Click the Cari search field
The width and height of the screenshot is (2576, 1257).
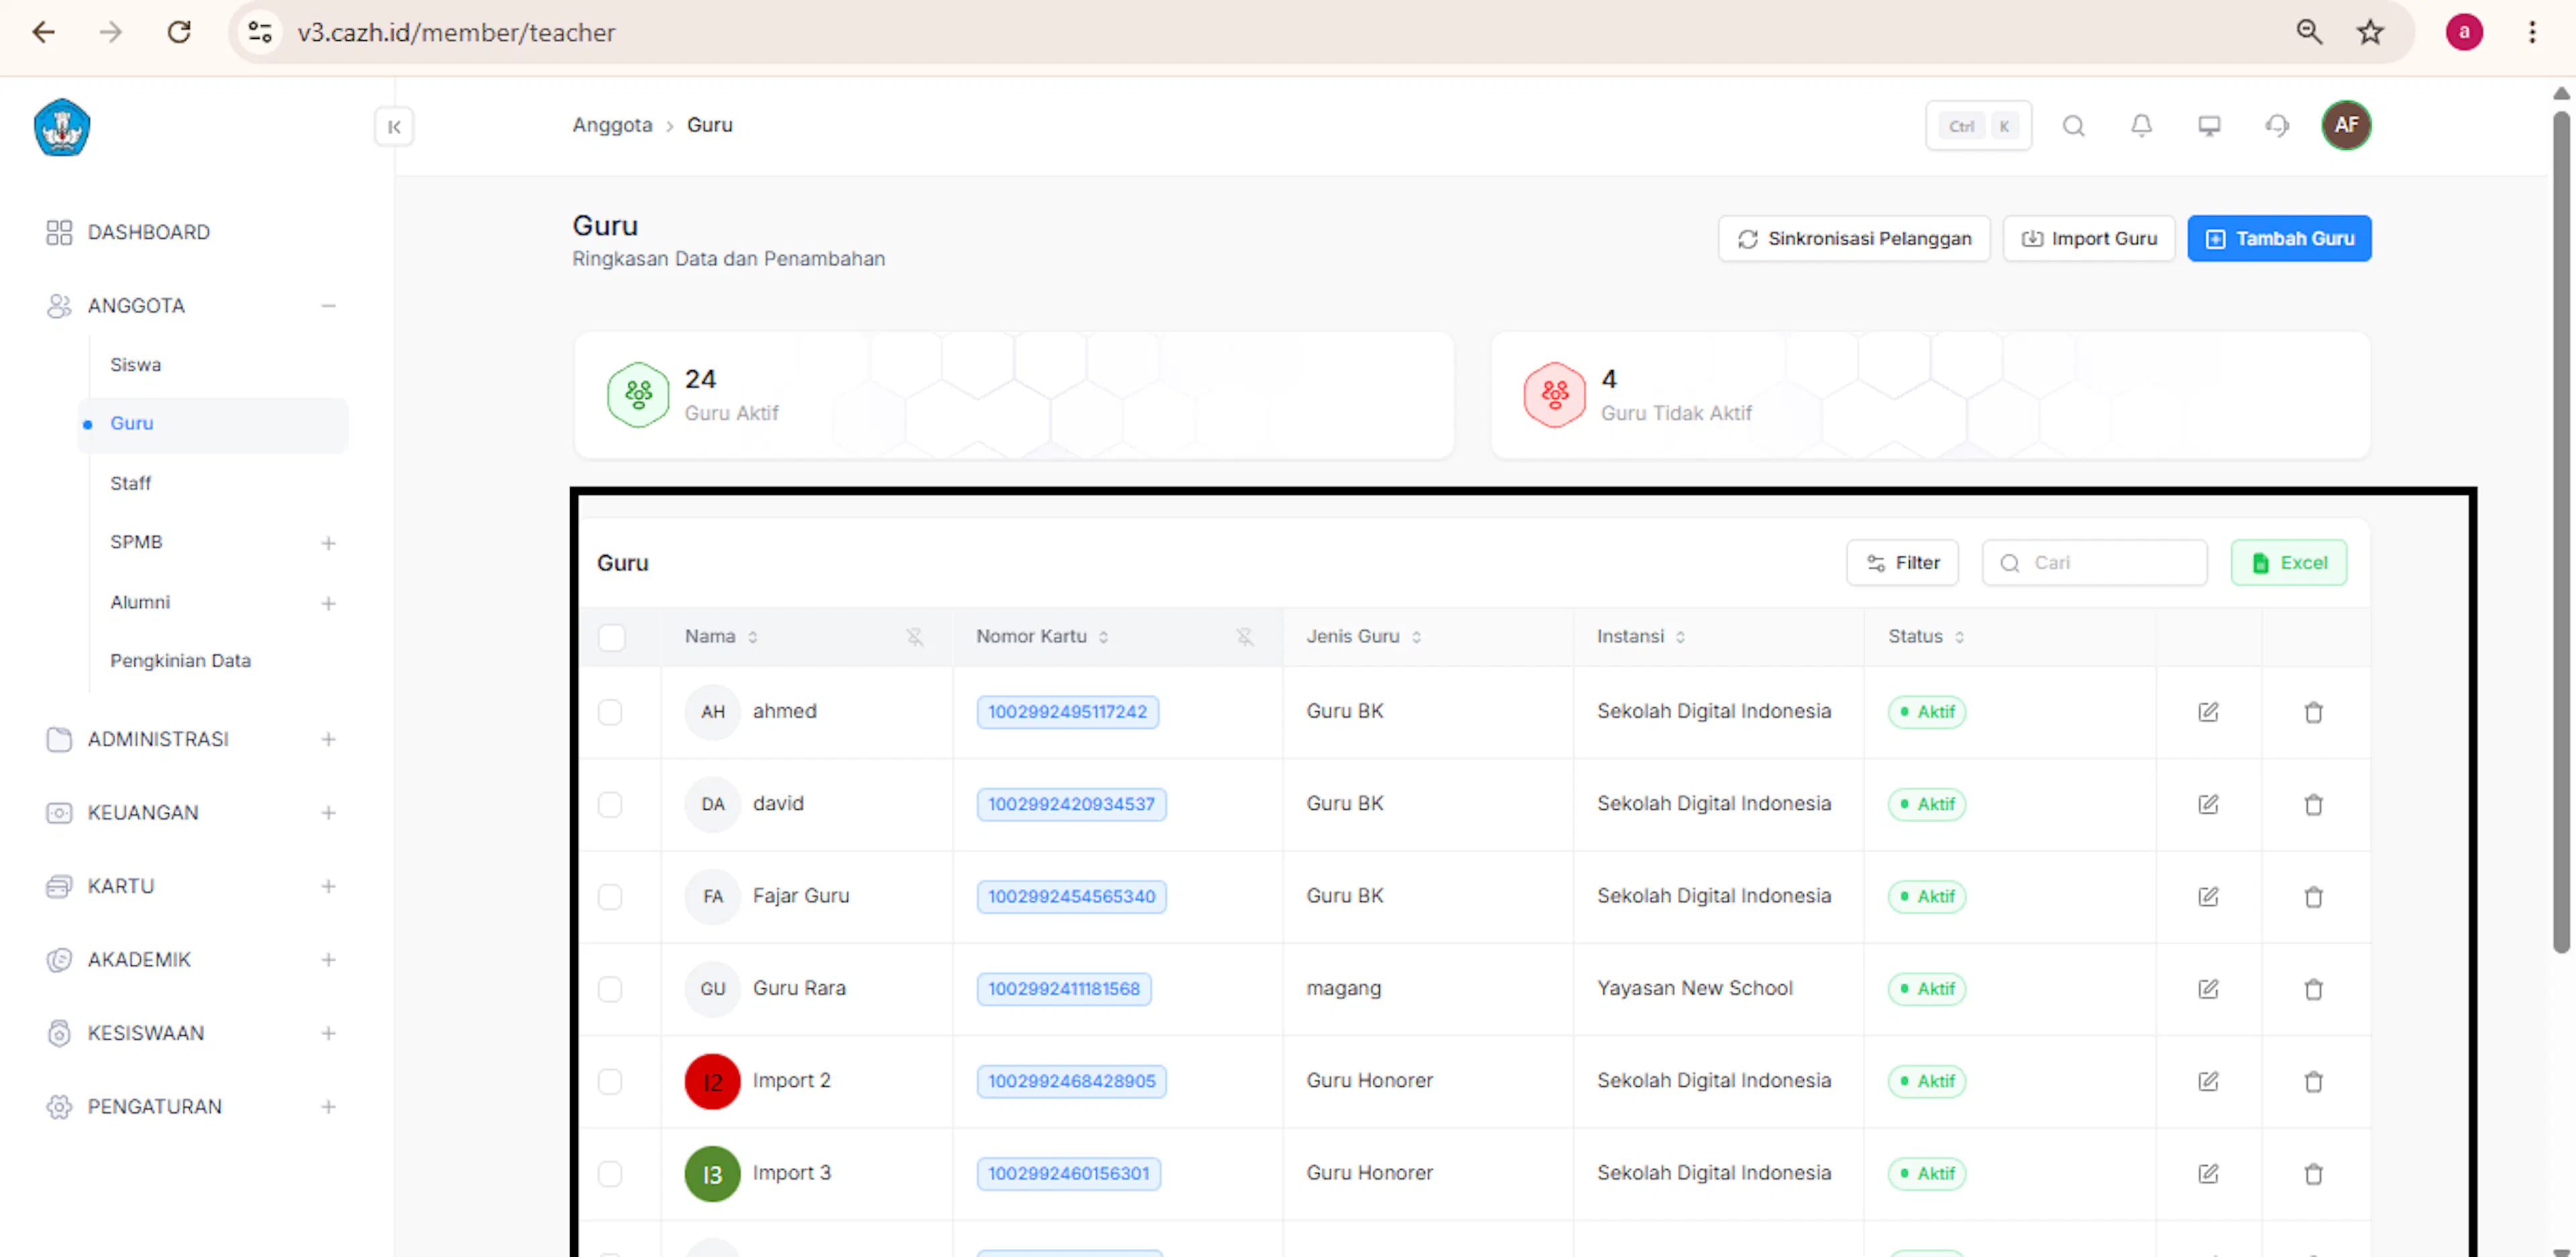(x=2094, y=562)
